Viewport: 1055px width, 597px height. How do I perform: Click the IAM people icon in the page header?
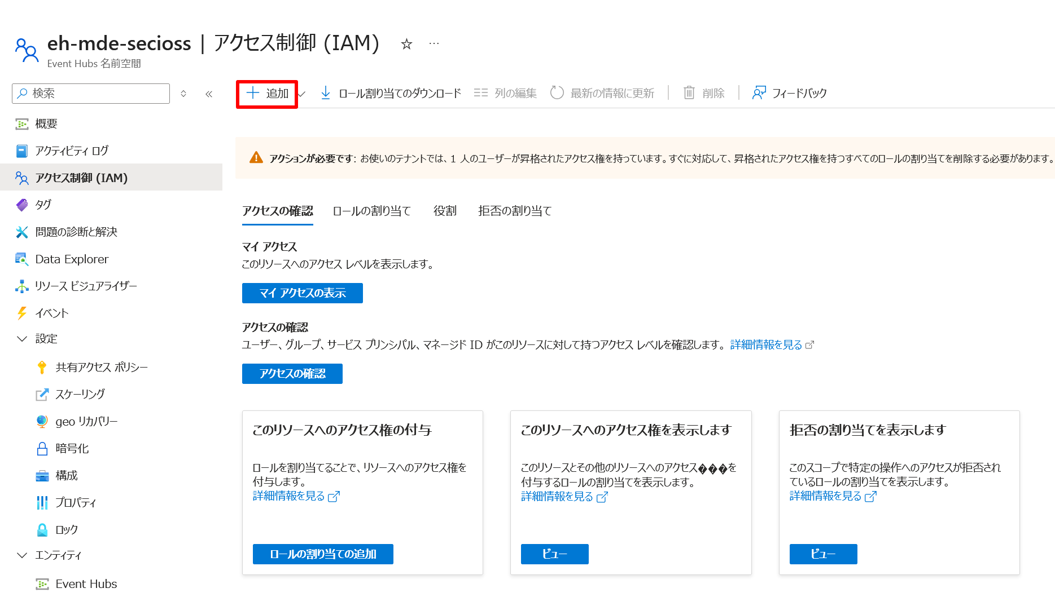coord(27,50)
